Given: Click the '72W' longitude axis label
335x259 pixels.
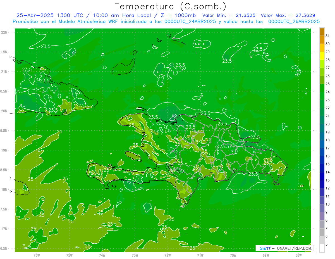Looking at the screenshot, I should pos(167,255).
